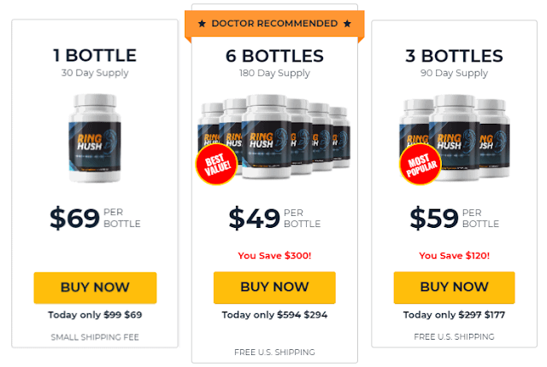Click the red Best Value badge
The width and height of the screenshot is (547, 367).
click(216, 164)
